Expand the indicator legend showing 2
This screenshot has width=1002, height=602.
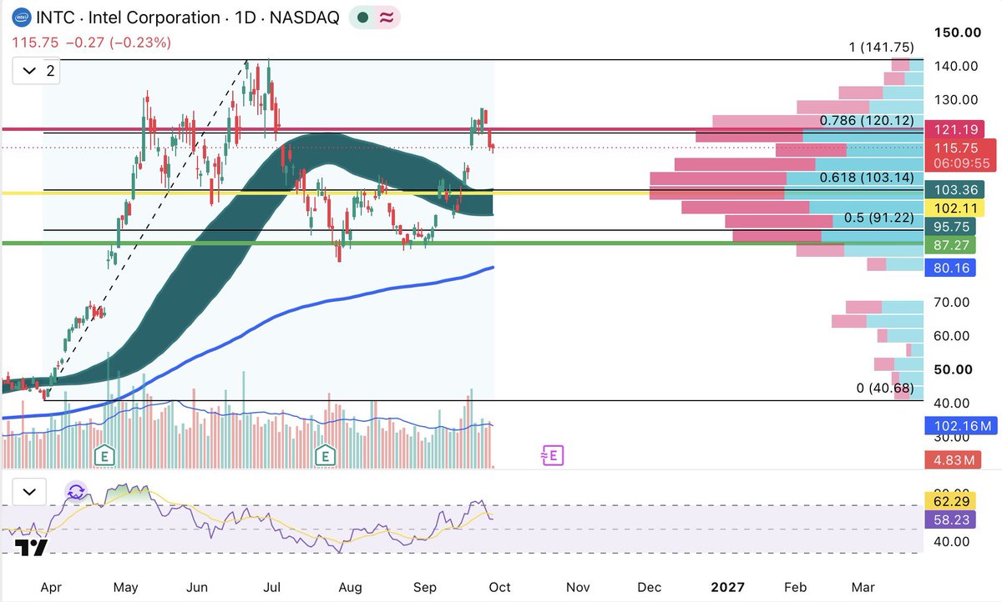38,72
